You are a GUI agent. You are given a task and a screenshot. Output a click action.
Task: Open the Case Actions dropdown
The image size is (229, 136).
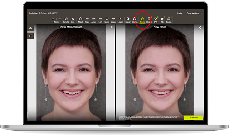tap(194, 13)
